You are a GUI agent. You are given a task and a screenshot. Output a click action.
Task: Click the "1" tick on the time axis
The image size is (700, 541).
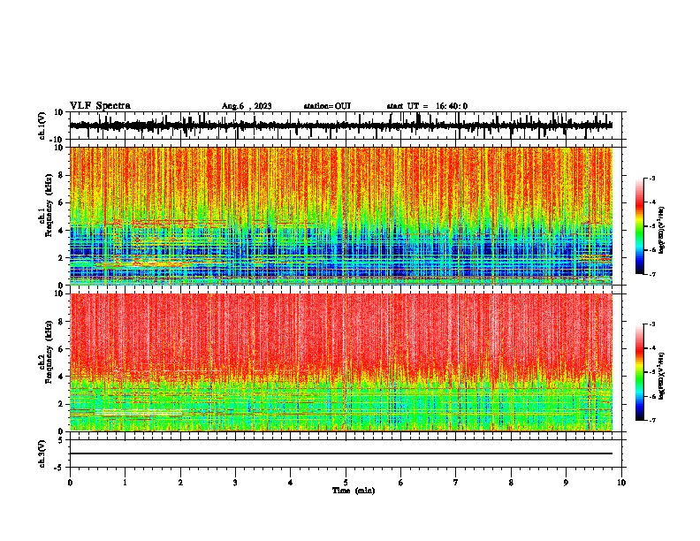point(125,483)
